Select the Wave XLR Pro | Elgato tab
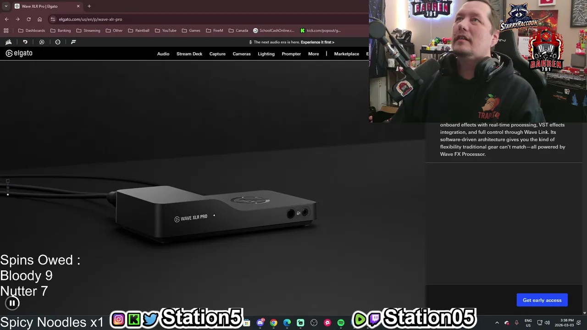Image resolution: width=587 pixels, height=330 pixels. (x=47, y=6)
